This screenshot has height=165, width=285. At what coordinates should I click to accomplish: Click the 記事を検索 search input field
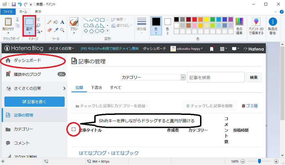(215, 77)
